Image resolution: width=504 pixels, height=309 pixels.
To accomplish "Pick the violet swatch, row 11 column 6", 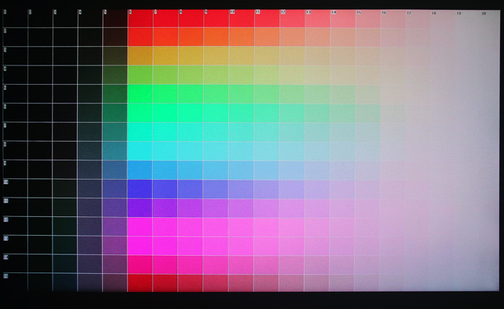I will click(x=140, y=207).
